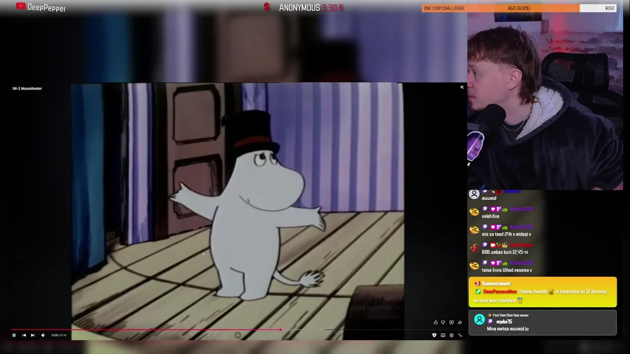Viewport: 630px width, 354px height.
Task: Click username above 'mis sa teed 24h' message
Action: tap(521, 227)
